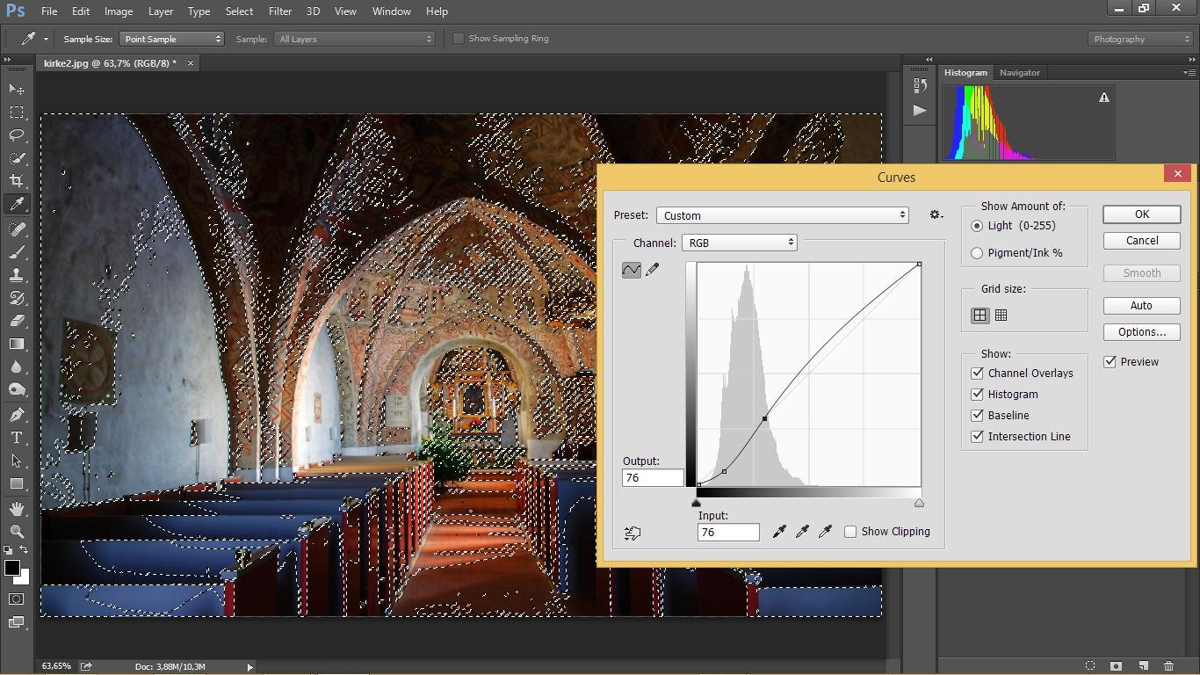Open the Channel dropdown showing RGB
This screenshot has height=675, width=1200.
click(x=739, y=243)
